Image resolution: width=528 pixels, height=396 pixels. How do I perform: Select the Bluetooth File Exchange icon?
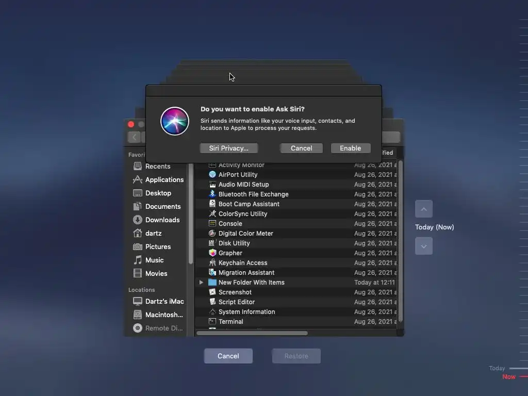tap(212, 194)
